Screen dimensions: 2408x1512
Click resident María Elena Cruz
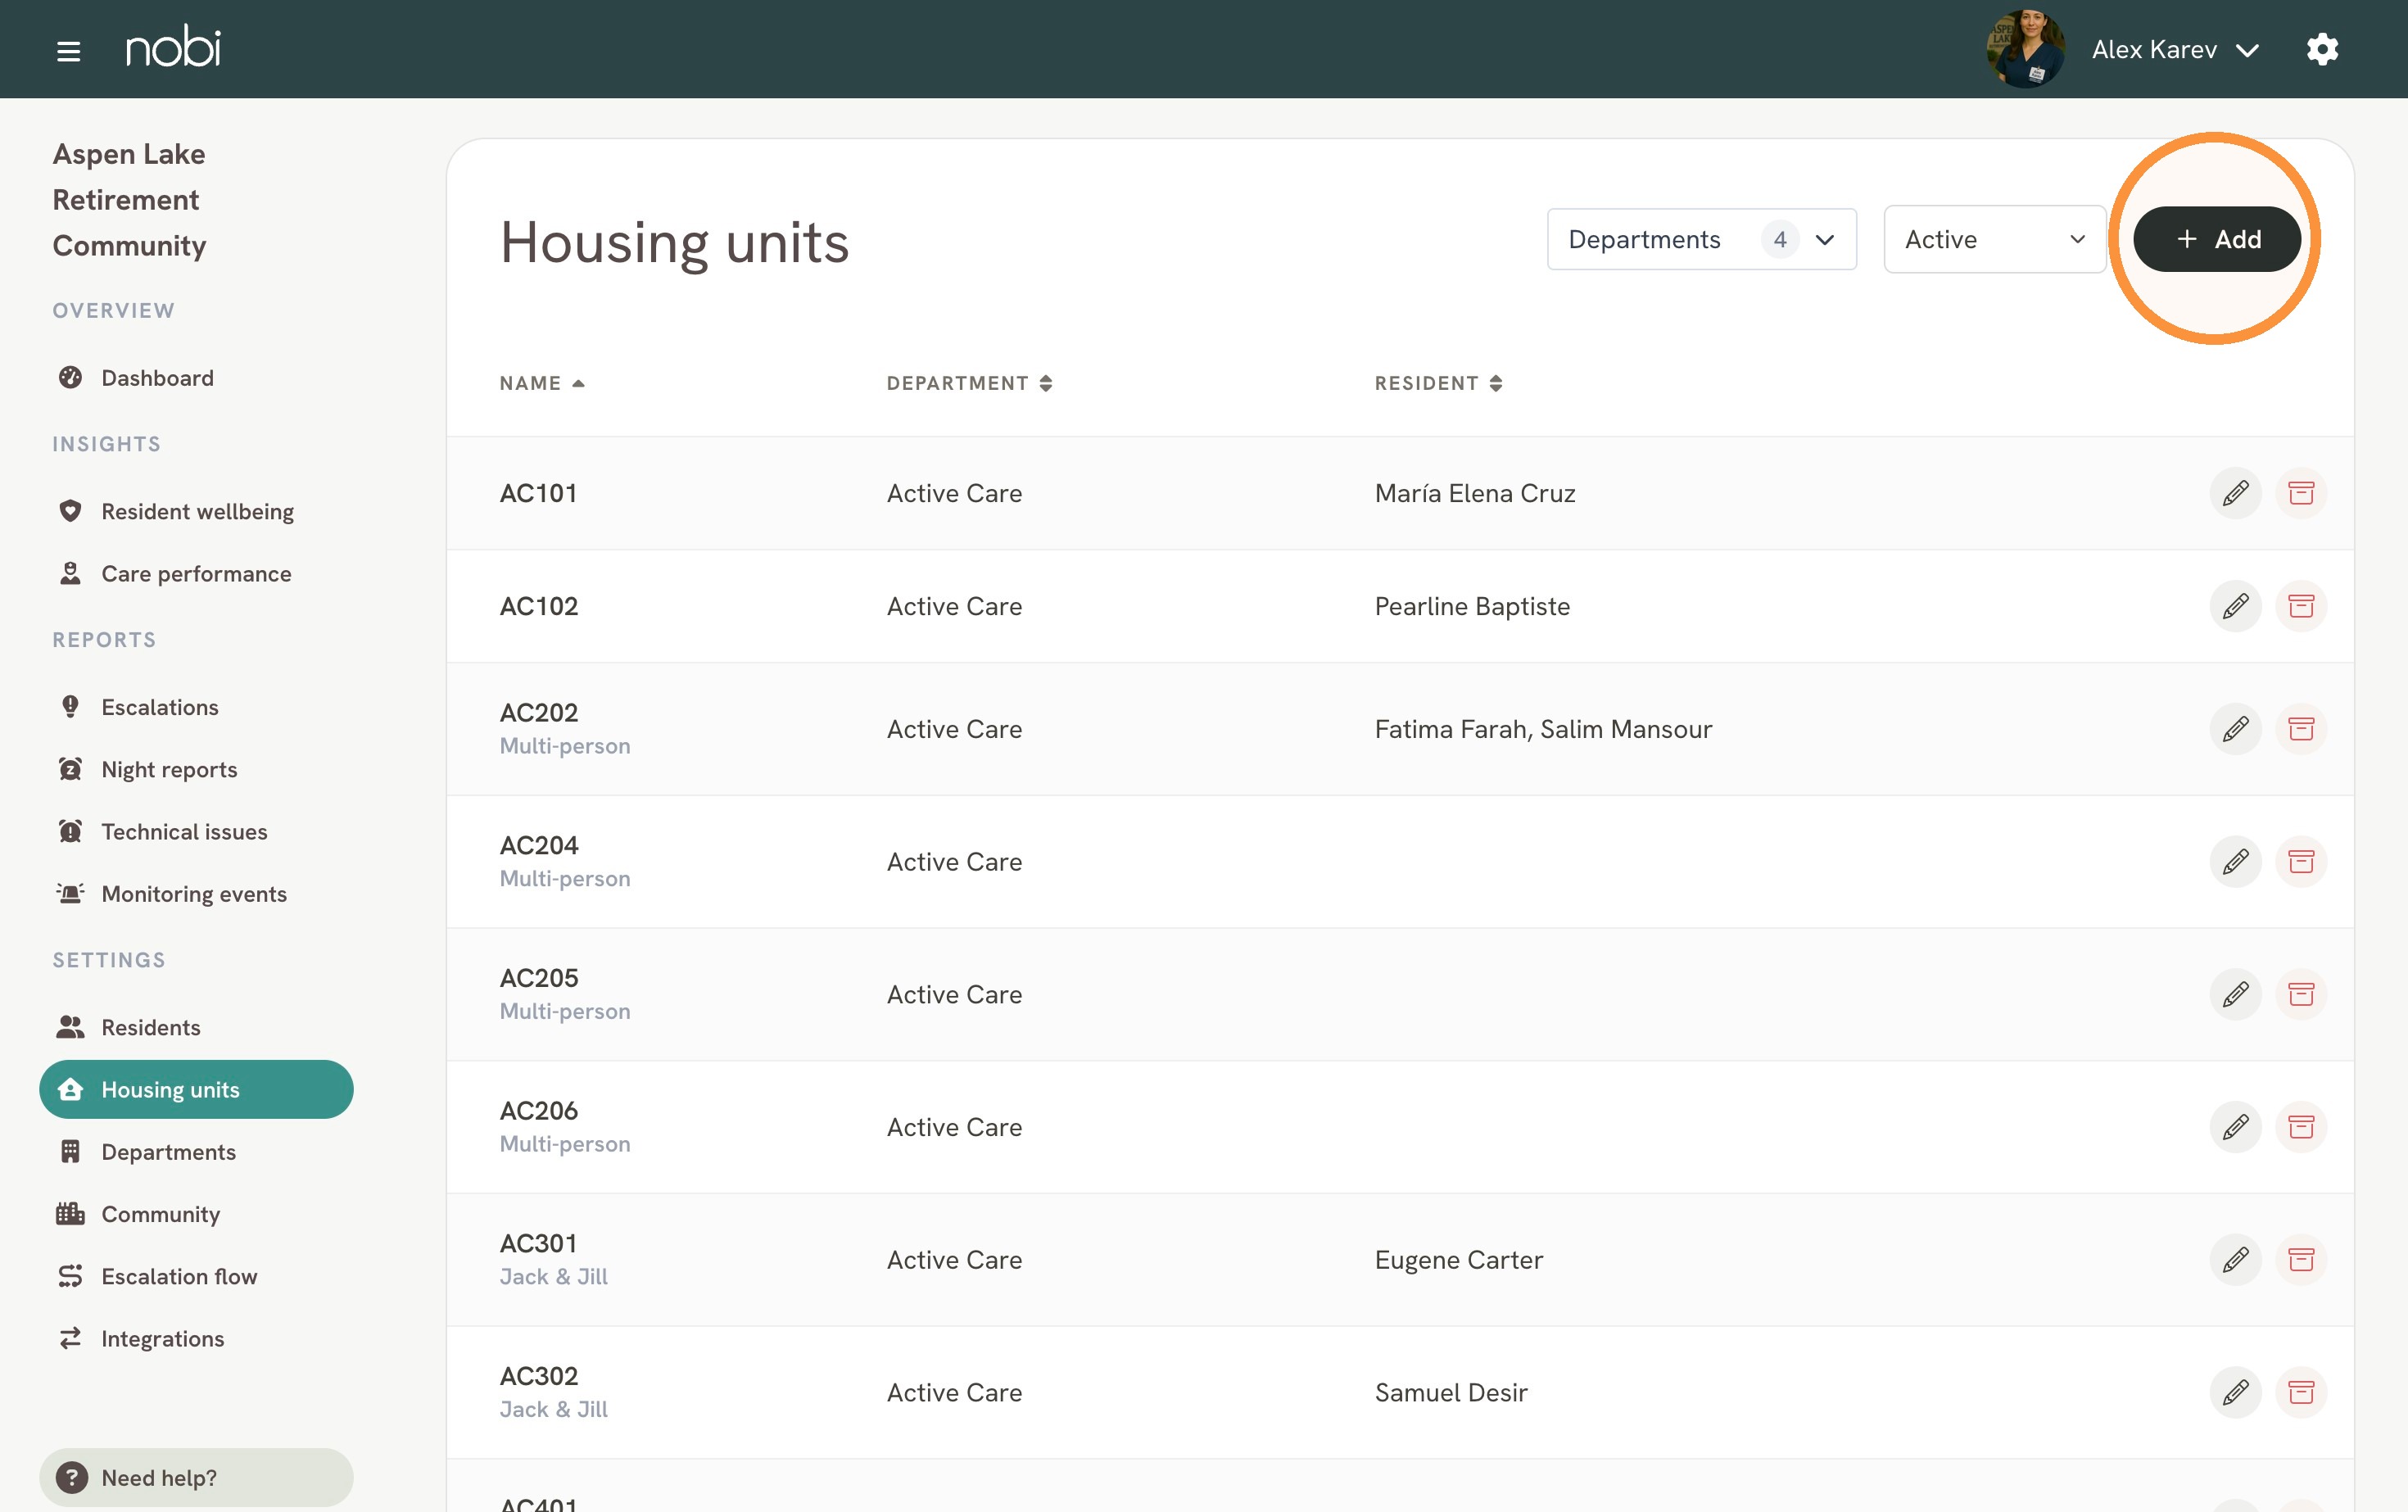point(1475,493)
